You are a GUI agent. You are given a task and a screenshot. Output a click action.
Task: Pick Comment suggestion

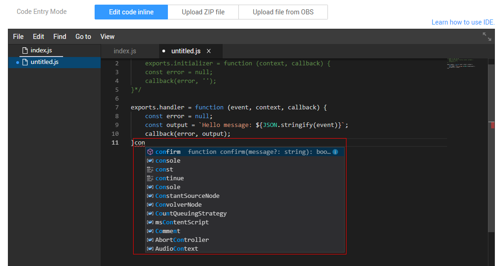pyautogui.click(x=245, y=231)
